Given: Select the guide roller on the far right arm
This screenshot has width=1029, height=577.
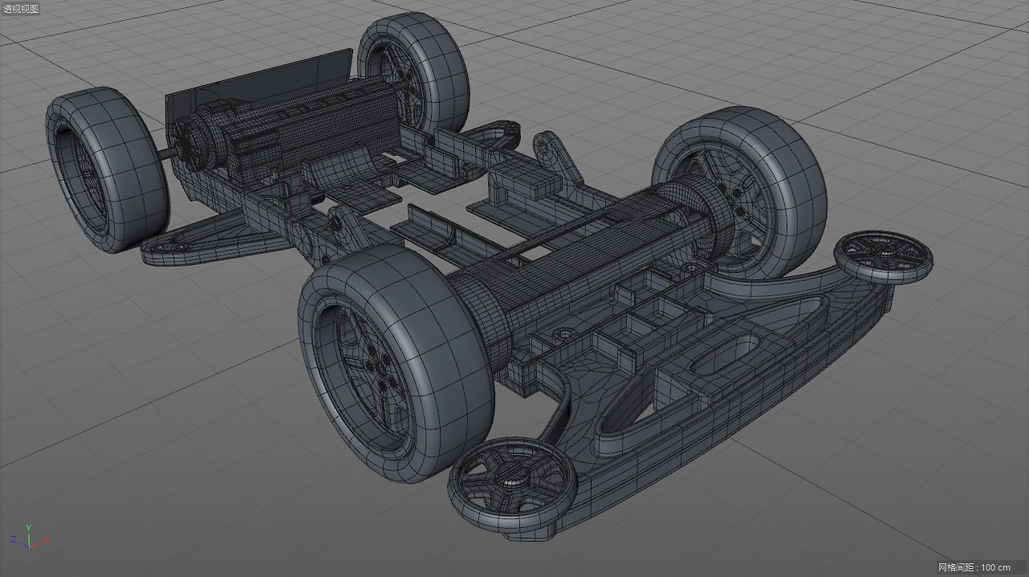Looking at the screenshot, I should tap(883, 256).
